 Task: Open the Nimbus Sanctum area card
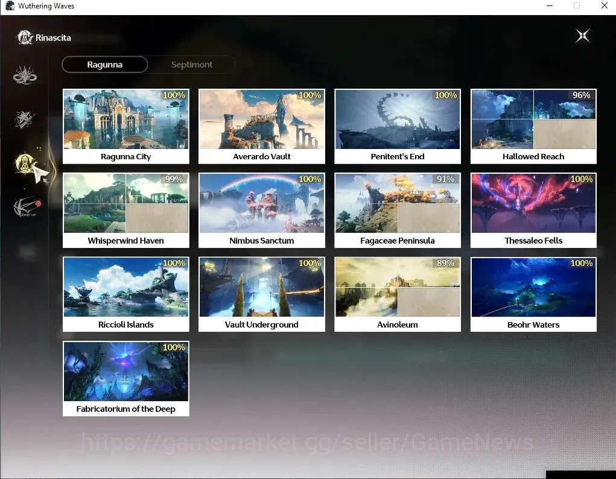click(262, 210)
